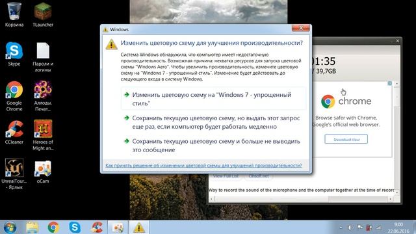The height and width of the screenshot is (234, 416).
Task: Launch the UnrealTournament shortcut on the desktop
Action: pyautogui.click(x=14, y=174)
